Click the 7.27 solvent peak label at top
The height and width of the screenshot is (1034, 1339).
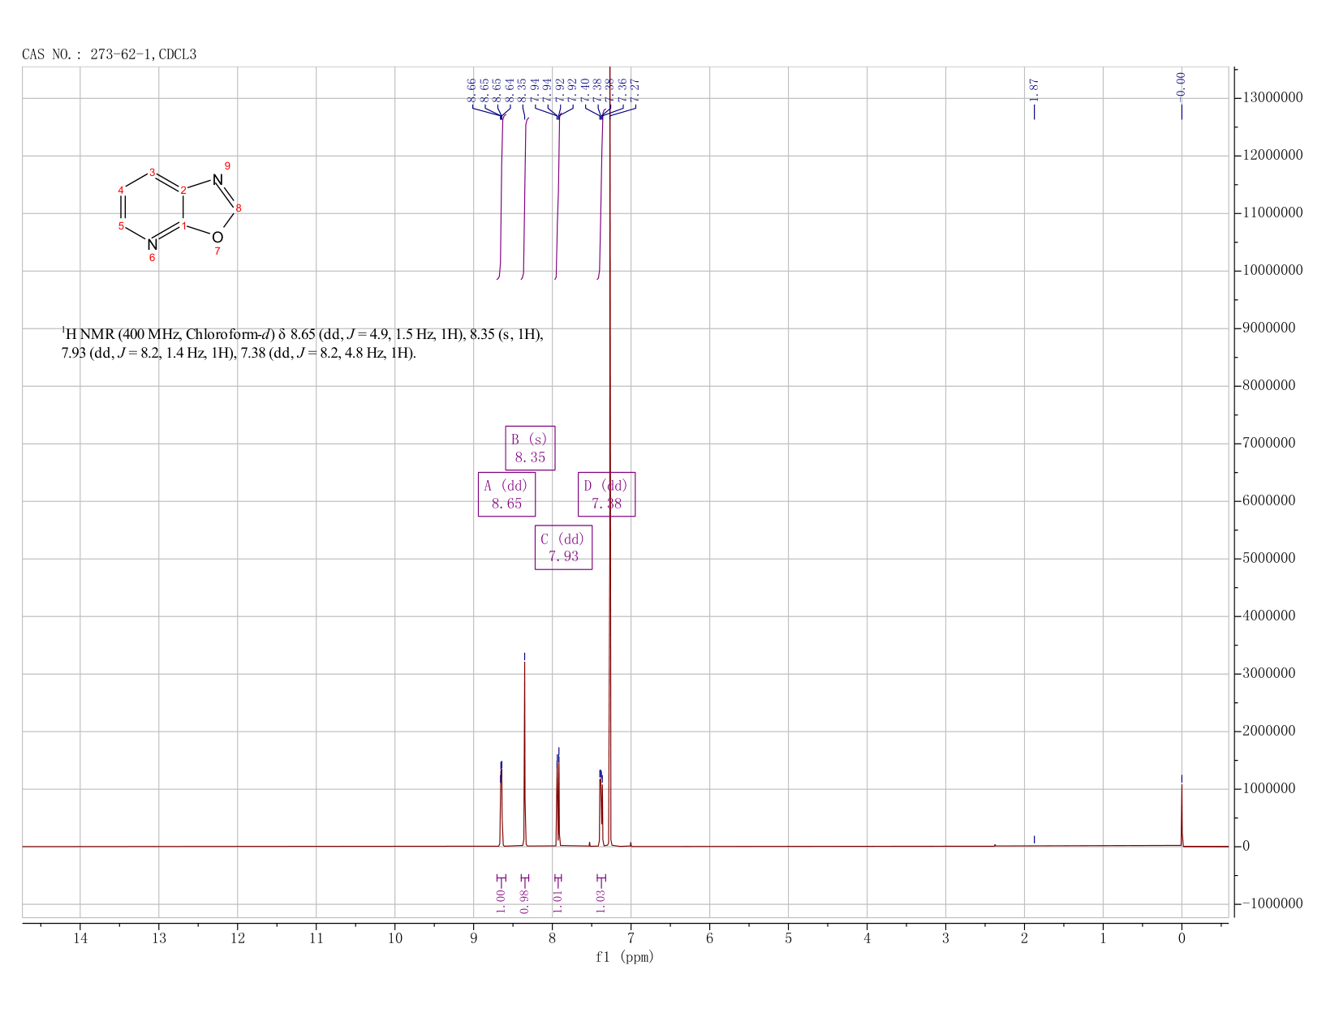pos(635,90)
